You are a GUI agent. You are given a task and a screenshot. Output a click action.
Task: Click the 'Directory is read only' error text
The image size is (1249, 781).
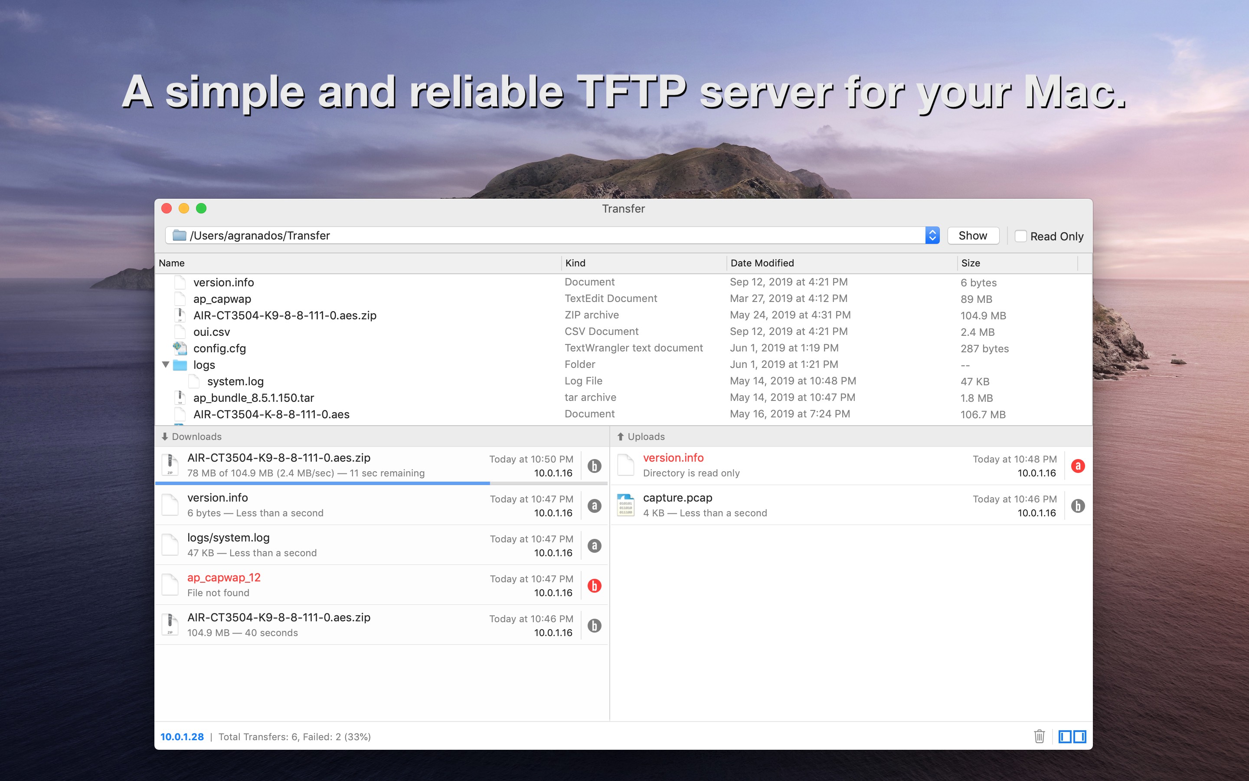click(691, 473)
